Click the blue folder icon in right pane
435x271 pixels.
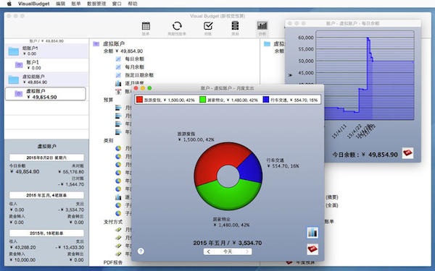pos(267,43)
